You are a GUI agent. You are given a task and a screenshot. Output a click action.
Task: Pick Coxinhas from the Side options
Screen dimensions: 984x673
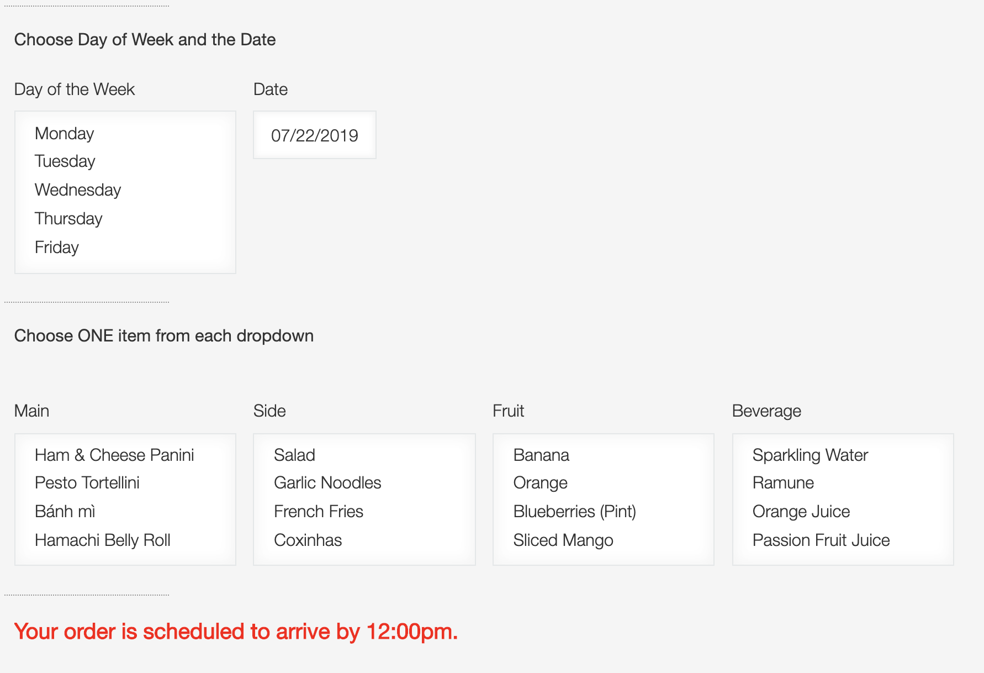click(x=308, y=540)
